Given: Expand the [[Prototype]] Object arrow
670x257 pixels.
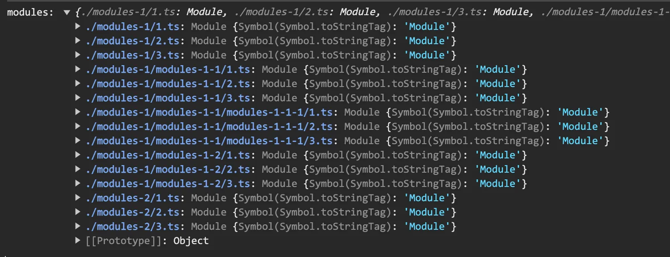Looking at the screenshot, I should click(x=78, y=241).
